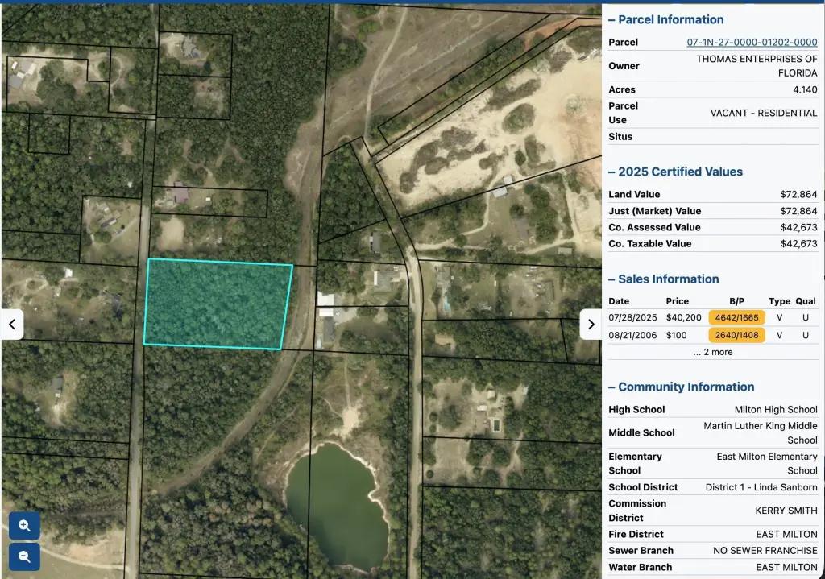Go to previous parcel with left arrow
The image size is (825, 579).
[12, 324]
